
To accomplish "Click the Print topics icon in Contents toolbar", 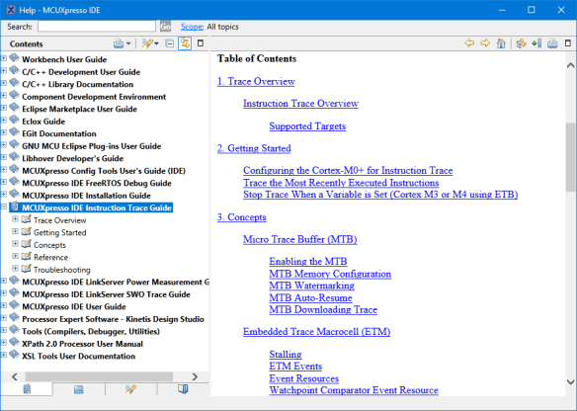I will coord(119,43).
